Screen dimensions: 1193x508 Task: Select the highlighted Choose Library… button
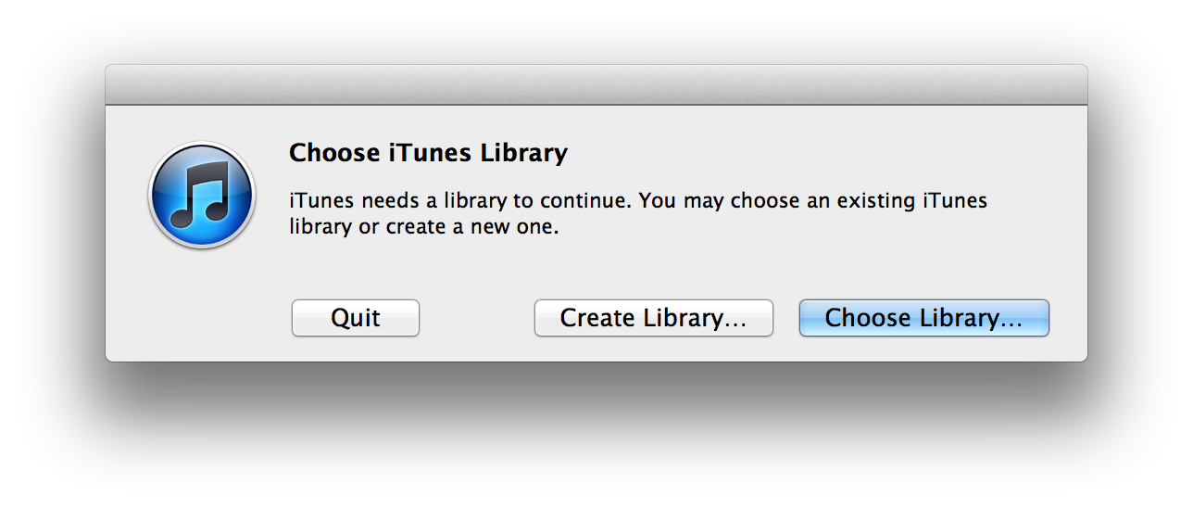pyautogui.click(x=923, y=318)
